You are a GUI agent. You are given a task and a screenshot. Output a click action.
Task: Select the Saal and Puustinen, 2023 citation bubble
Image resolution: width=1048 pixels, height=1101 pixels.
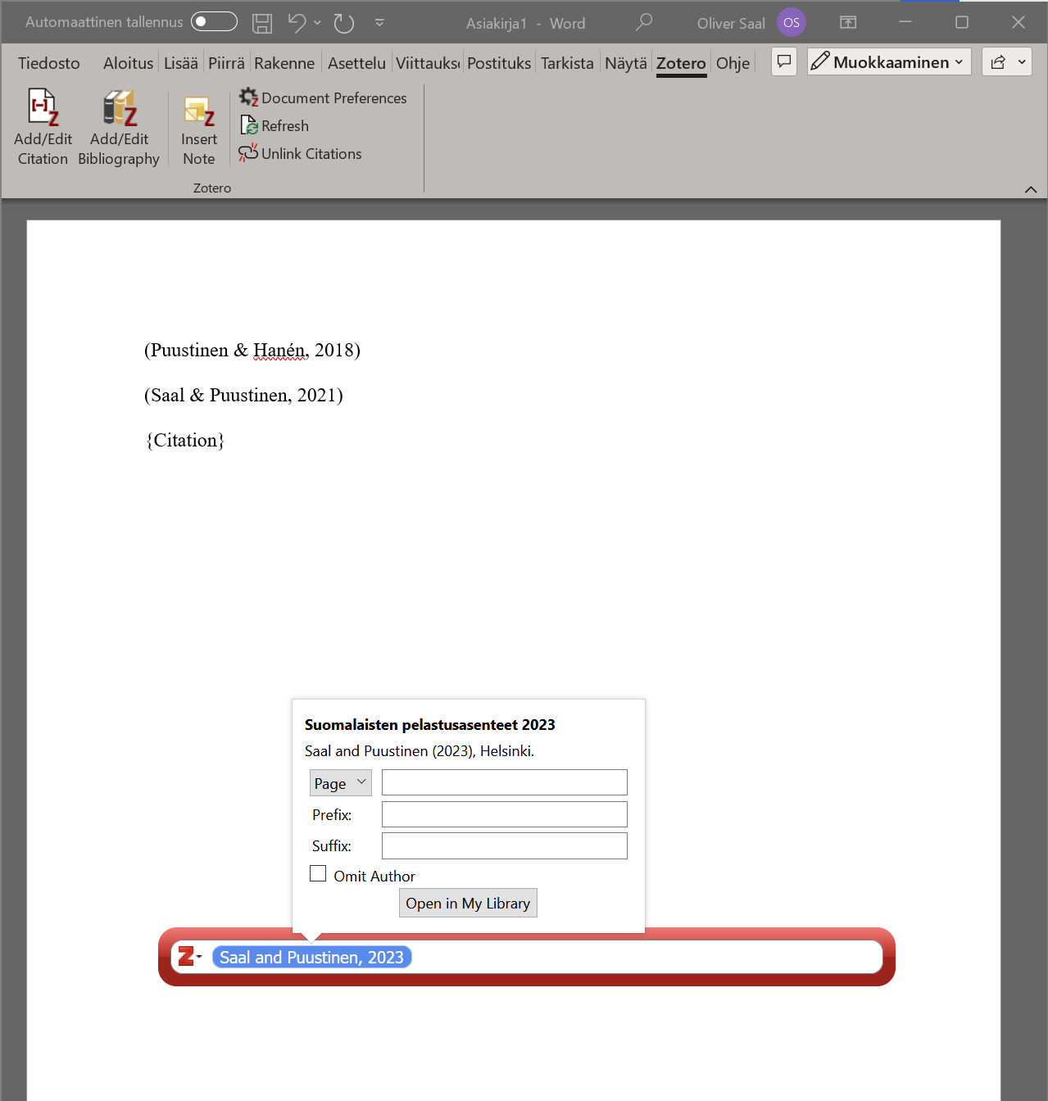pyautogui.click(x=311, y=957)
